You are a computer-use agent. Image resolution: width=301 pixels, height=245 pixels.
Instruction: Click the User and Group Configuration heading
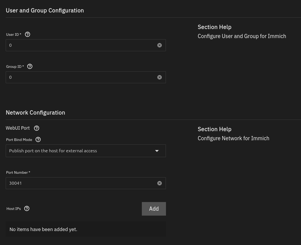tap(45, 11)
